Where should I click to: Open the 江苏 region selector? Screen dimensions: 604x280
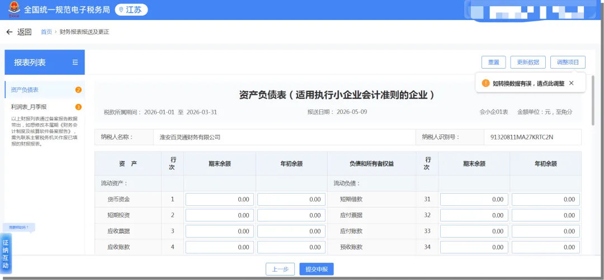coord(131,10)
